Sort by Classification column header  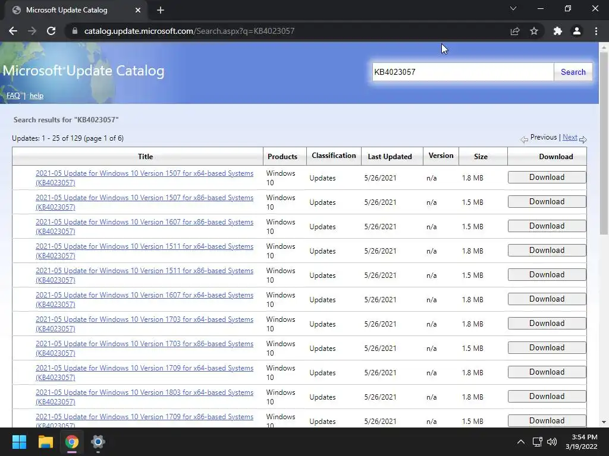(x=334, y=156)
